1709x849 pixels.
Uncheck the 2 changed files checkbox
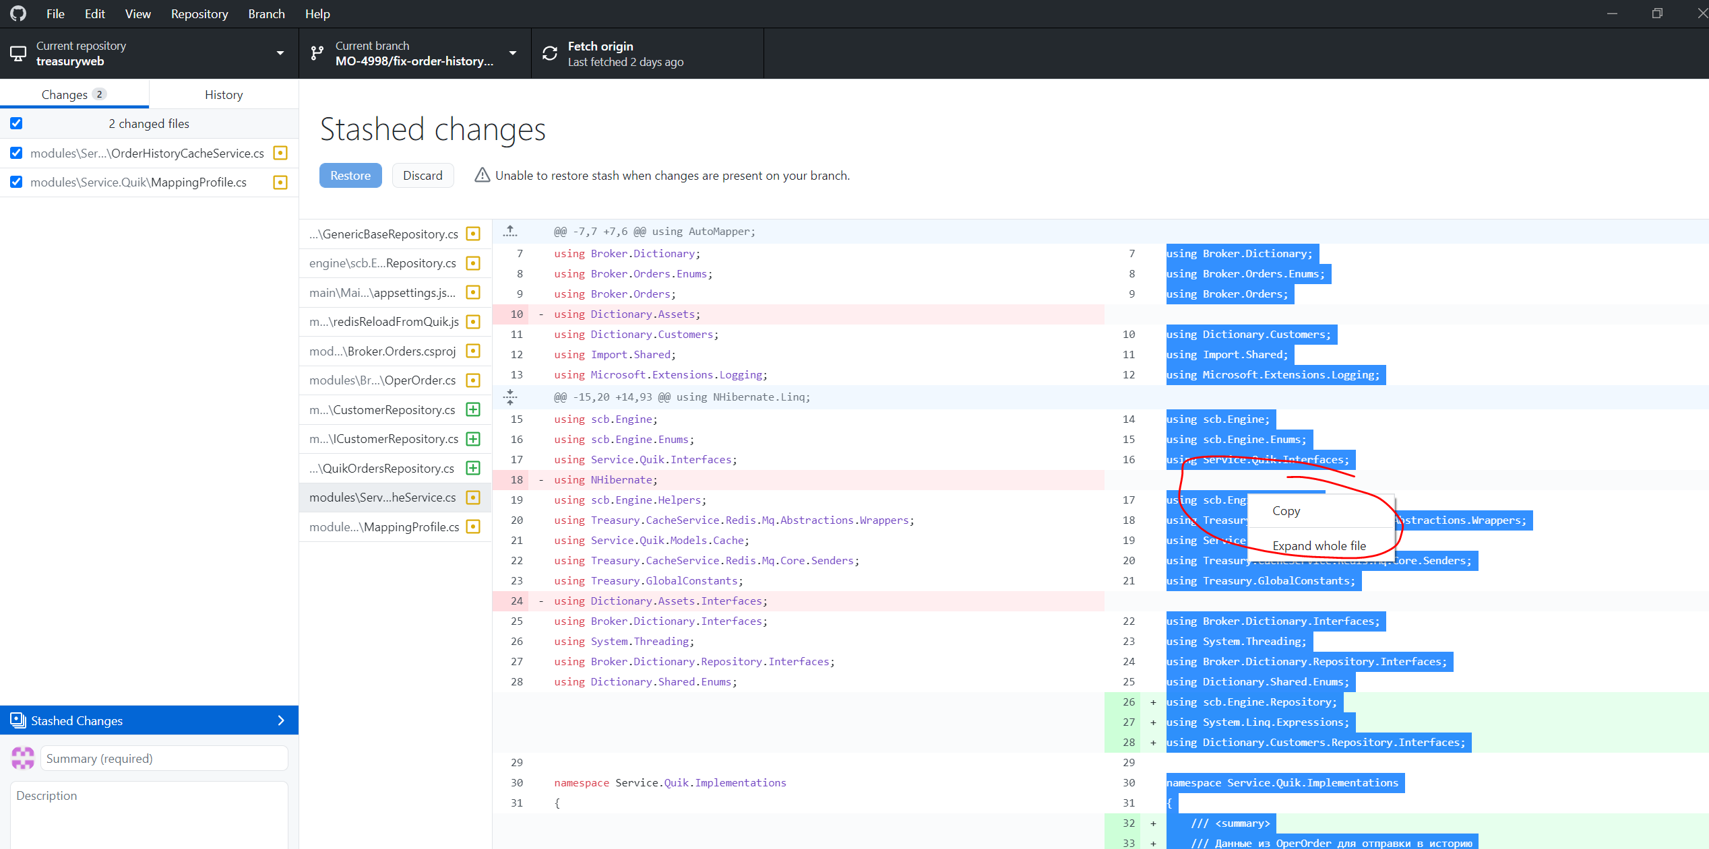tap(15, 123)
